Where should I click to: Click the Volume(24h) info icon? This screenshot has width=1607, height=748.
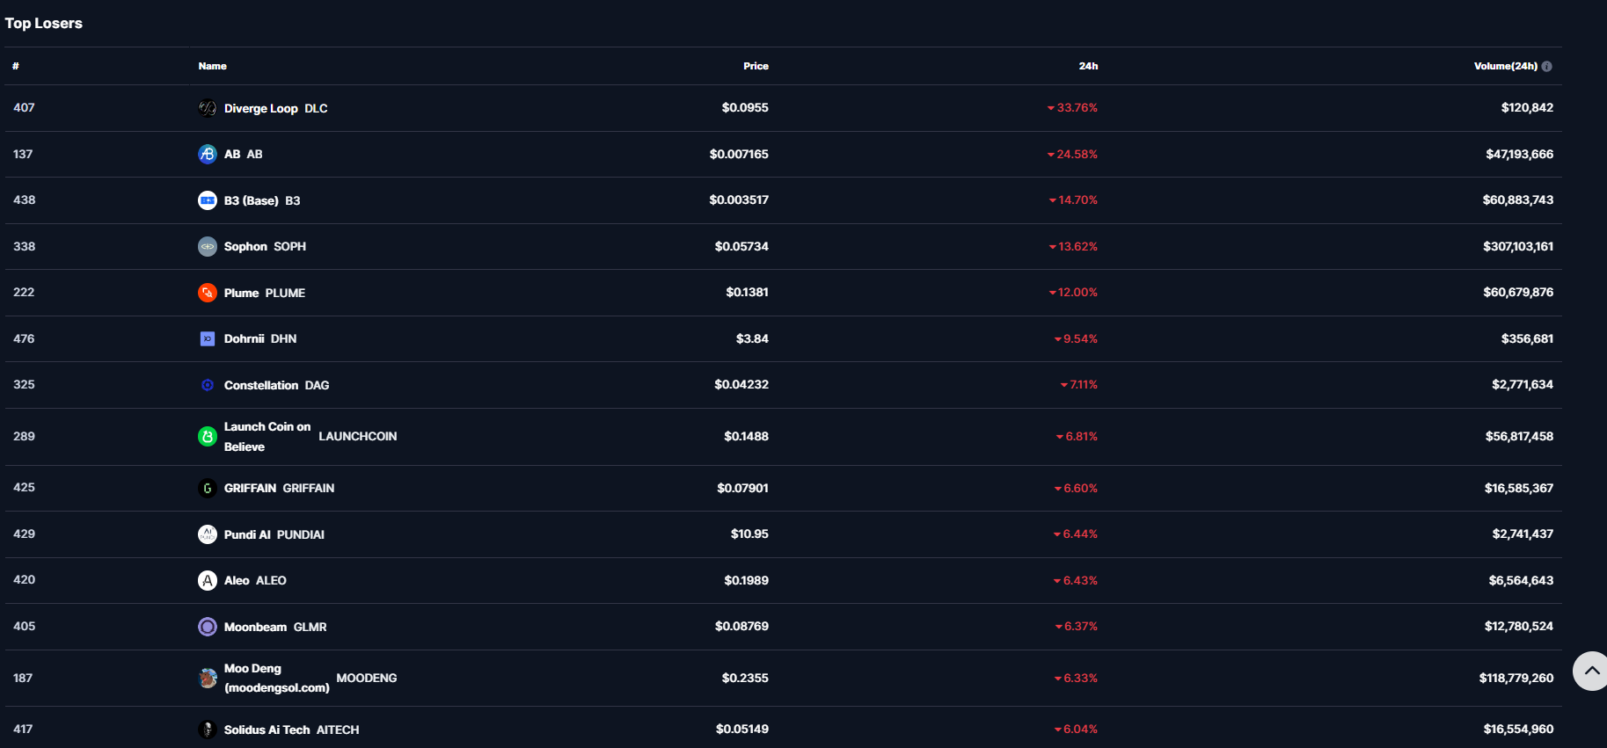1547,66
